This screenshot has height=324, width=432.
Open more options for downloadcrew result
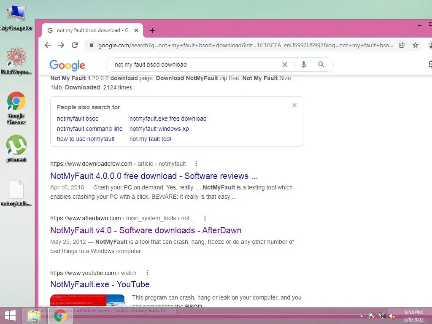[196, 164]
